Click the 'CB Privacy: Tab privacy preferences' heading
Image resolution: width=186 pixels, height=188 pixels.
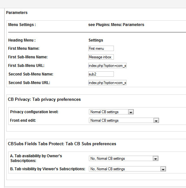pos(44,100)
